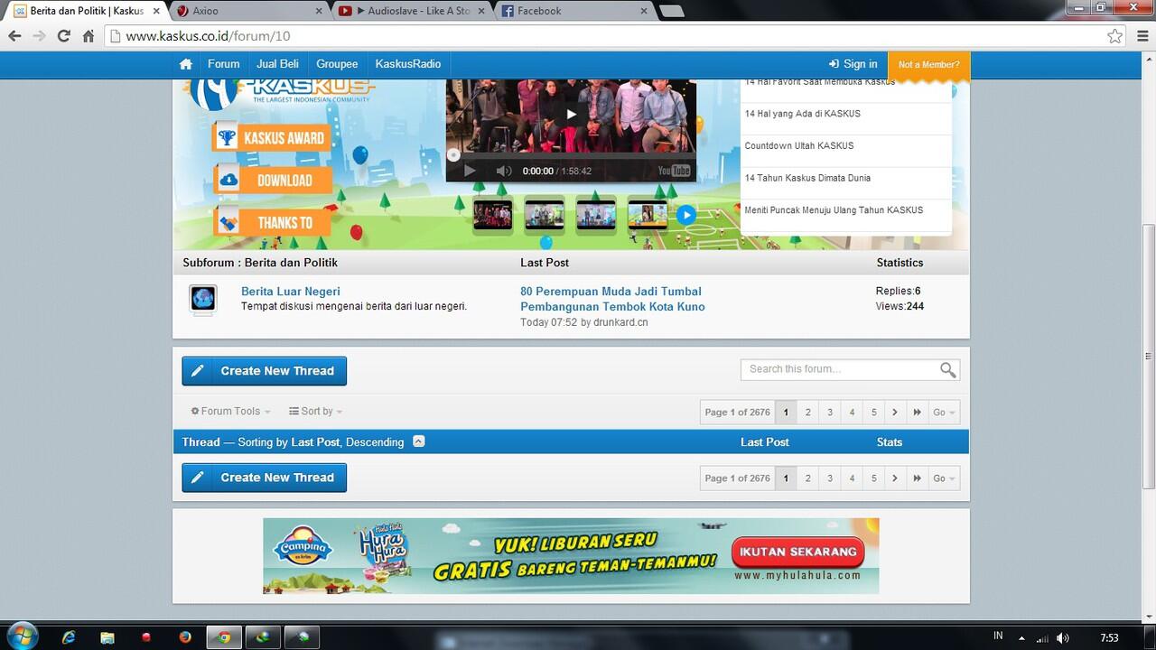Click the lower Create New Thread button
The width and height of the screenshot is (1156, 650).
[x=265, y=478]
